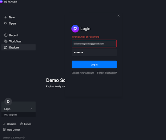The width and height of the screenshot is (166, 140).
Task: Click the Updates icon
Action: [x=4, y=124]
